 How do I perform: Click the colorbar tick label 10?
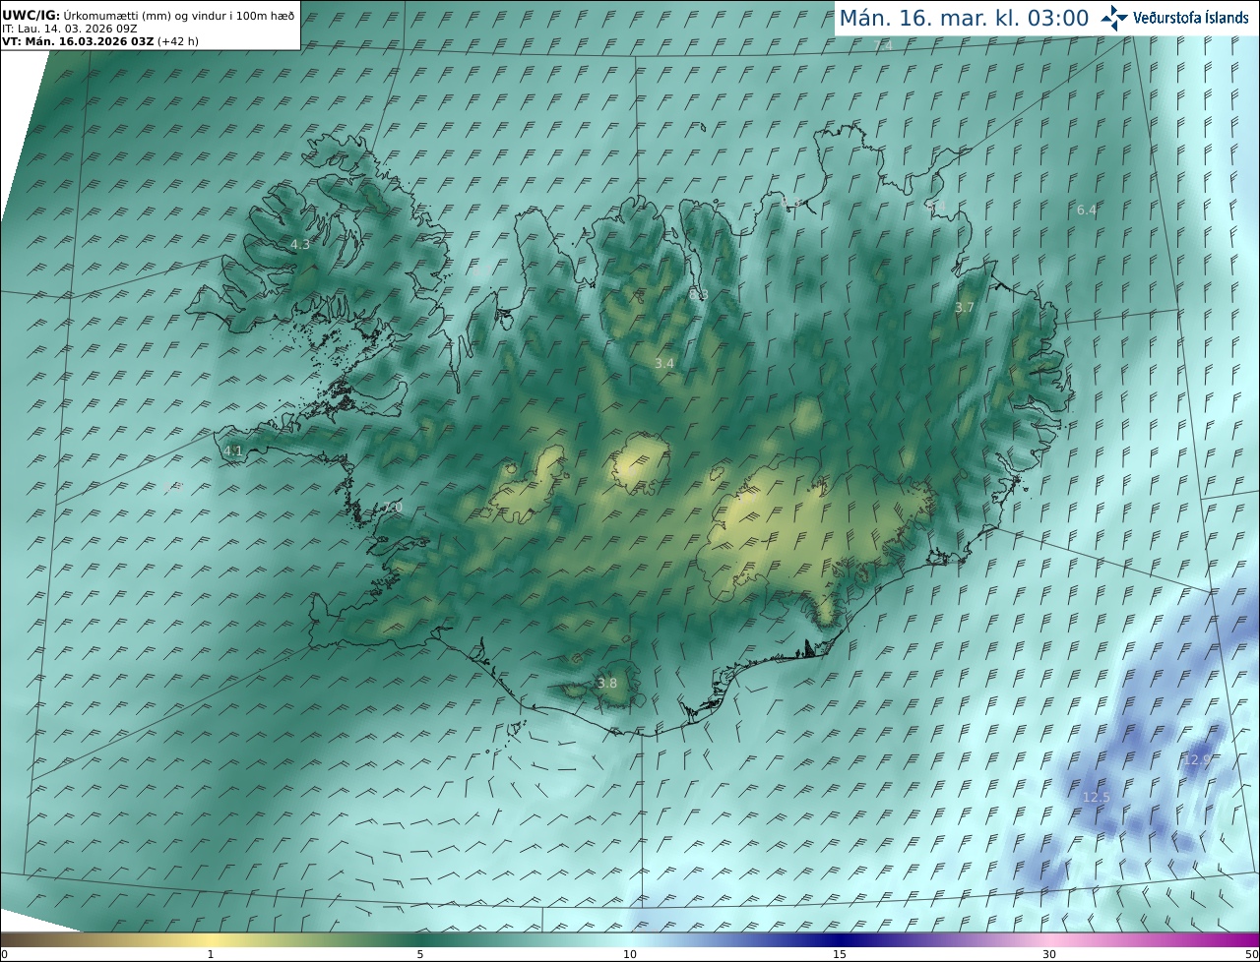630,954
